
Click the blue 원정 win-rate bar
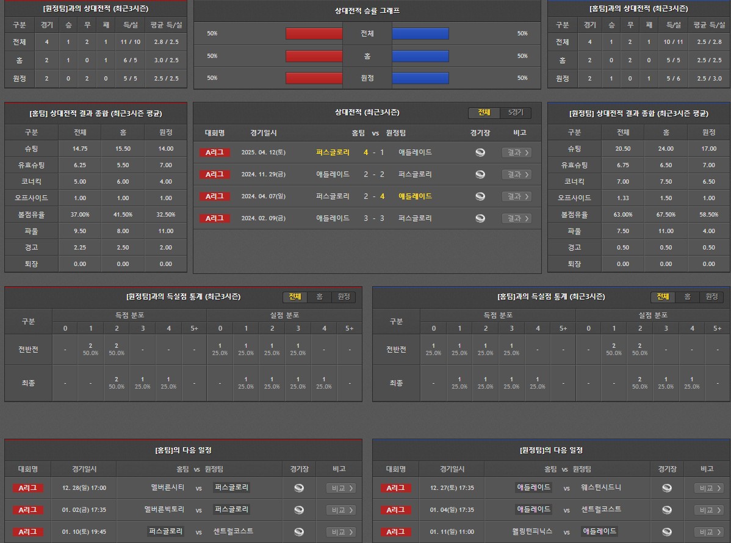[x=420, y=78]
